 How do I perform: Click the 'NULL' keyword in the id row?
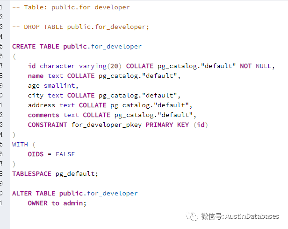point(263,66)
